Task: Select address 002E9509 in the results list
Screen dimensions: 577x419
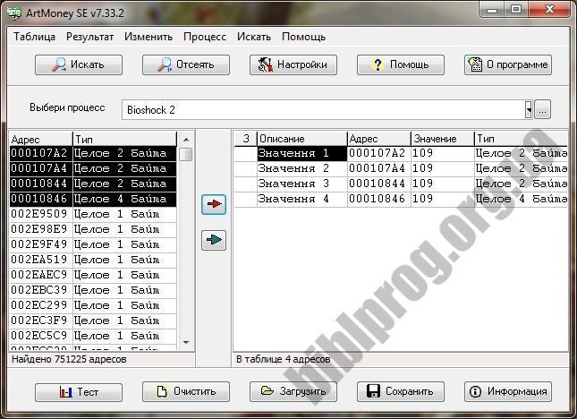Action: 39,214
